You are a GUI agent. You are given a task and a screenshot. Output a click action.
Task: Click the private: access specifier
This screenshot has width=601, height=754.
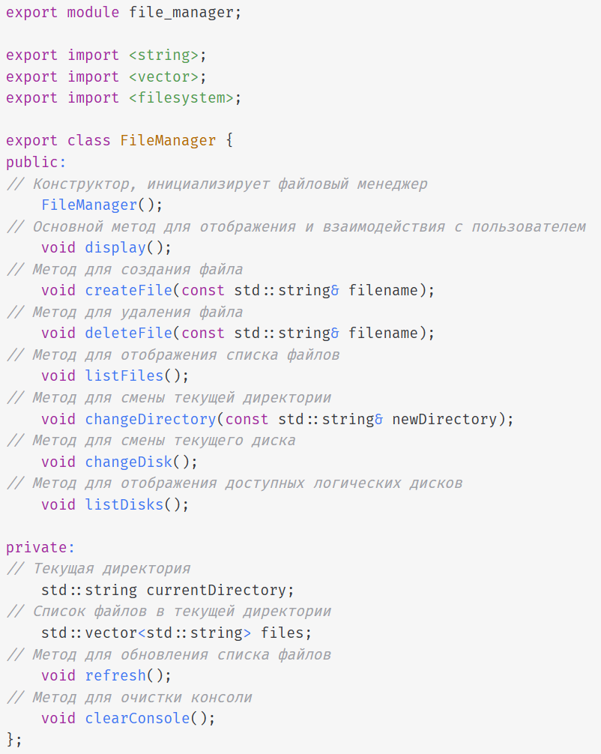[x=40, y=548]
